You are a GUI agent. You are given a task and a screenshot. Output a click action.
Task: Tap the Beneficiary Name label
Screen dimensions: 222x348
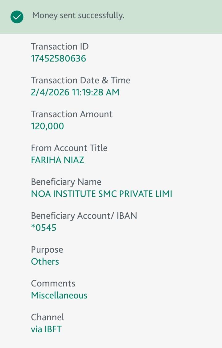(66, 182)
